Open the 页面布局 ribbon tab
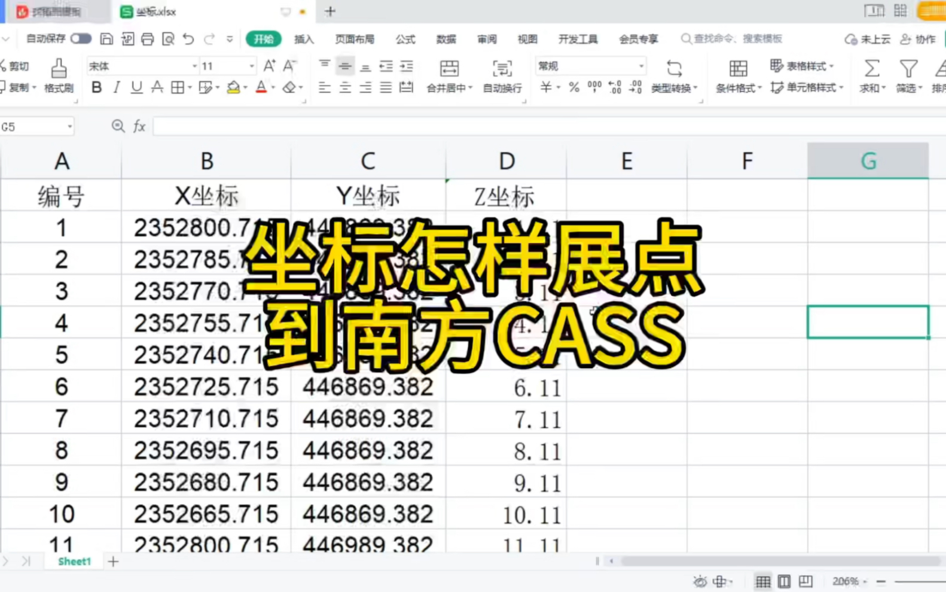Viewport: 946px width, 592px height. [x=355, y=39]
